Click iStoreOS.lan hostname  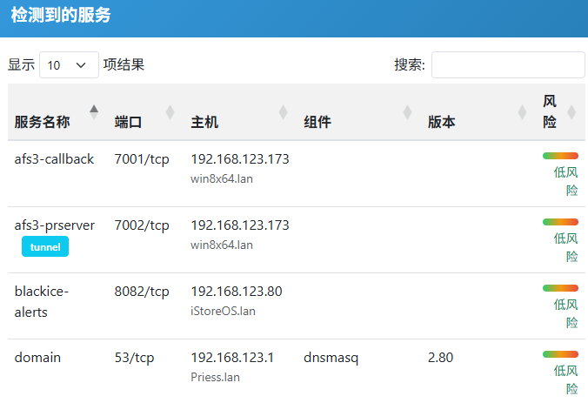(224, 311)
